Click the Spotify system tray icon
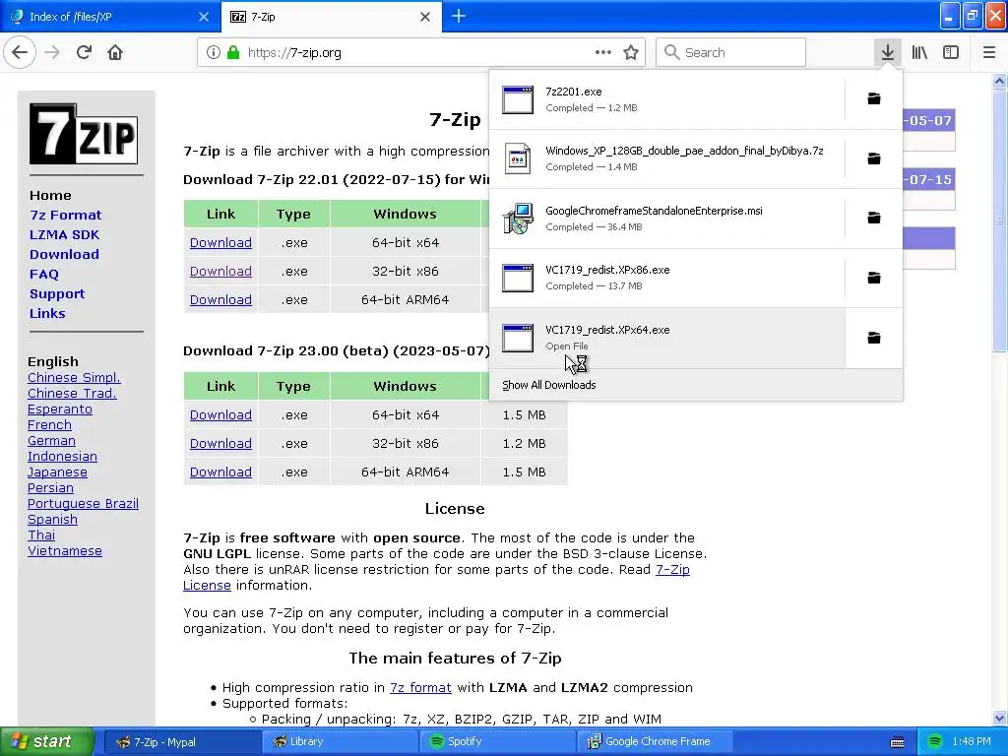The height and width of the screenshot is (756, 1008). 935,741
